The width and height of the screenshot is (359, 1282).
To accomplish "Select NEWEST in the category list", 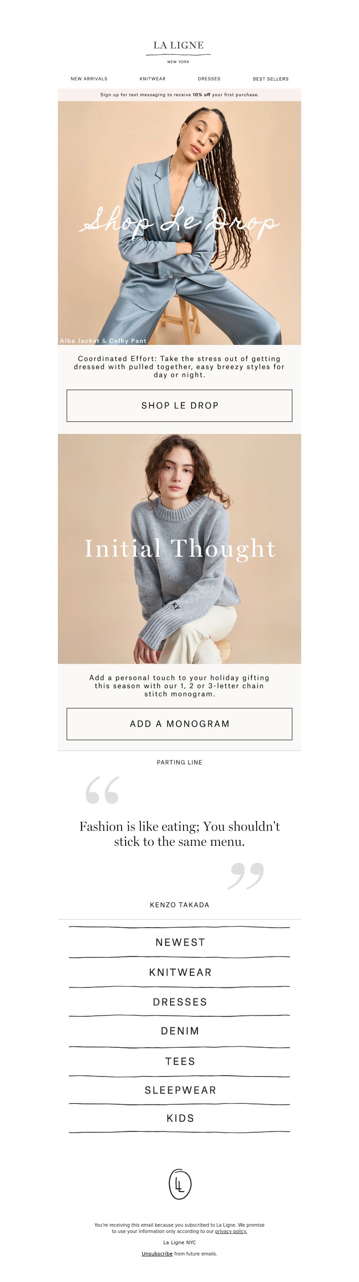I will [x=180, y=942].
